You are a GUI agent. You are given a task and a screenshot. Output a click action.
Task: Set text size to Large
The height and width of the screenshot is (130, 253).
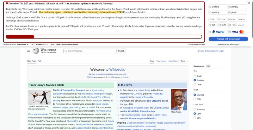(195, 85)
